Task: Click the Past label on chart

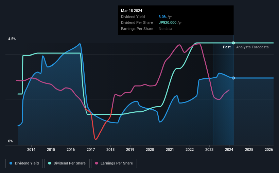Action: (227, 47)
